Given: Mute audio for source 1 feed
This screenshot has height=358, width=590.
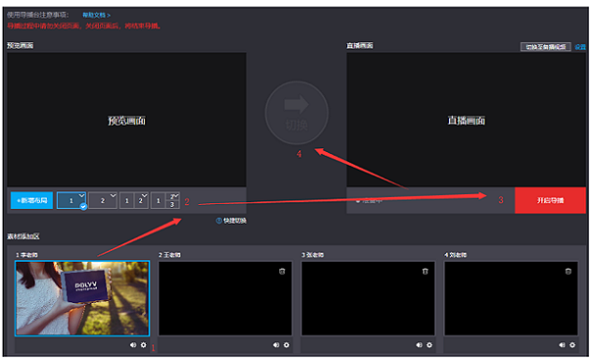Looking at the screenshot, I should (x=133, y=344).
